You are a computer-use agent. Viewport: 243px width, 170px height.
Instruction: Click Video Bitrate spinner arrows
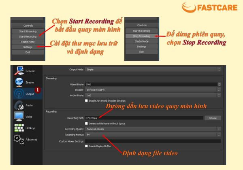tap(219, 84)
